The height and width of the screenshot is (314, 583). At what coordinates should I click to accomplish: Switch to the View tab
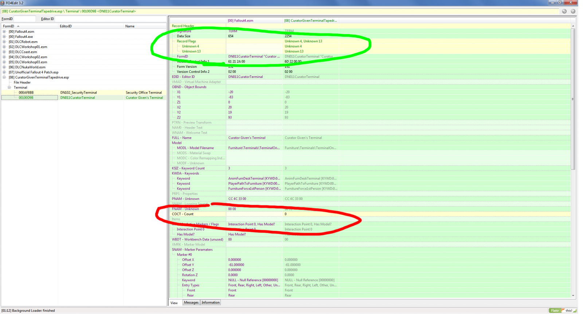174,303
